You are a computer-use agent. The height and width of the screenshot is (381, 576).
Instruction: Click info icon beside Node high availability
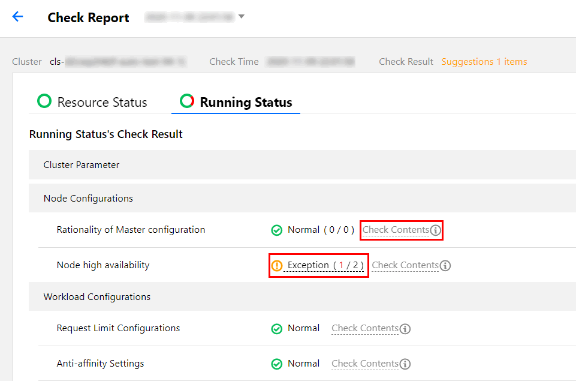pos(445,266)
